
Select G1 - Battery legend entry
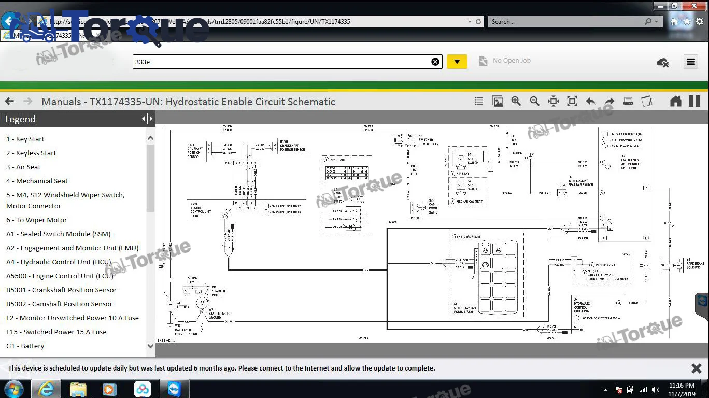click(25, 346)
